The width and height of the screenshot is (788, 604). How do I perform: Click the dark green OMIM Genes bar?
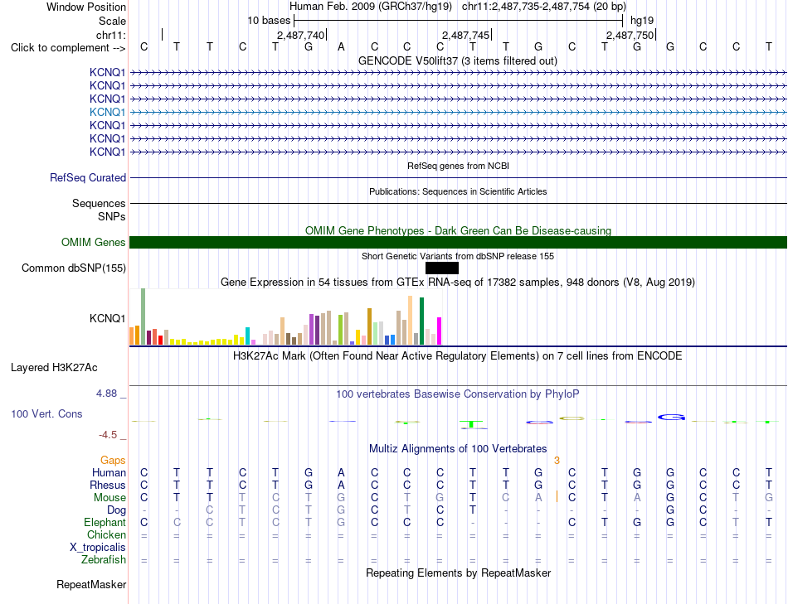458,243
